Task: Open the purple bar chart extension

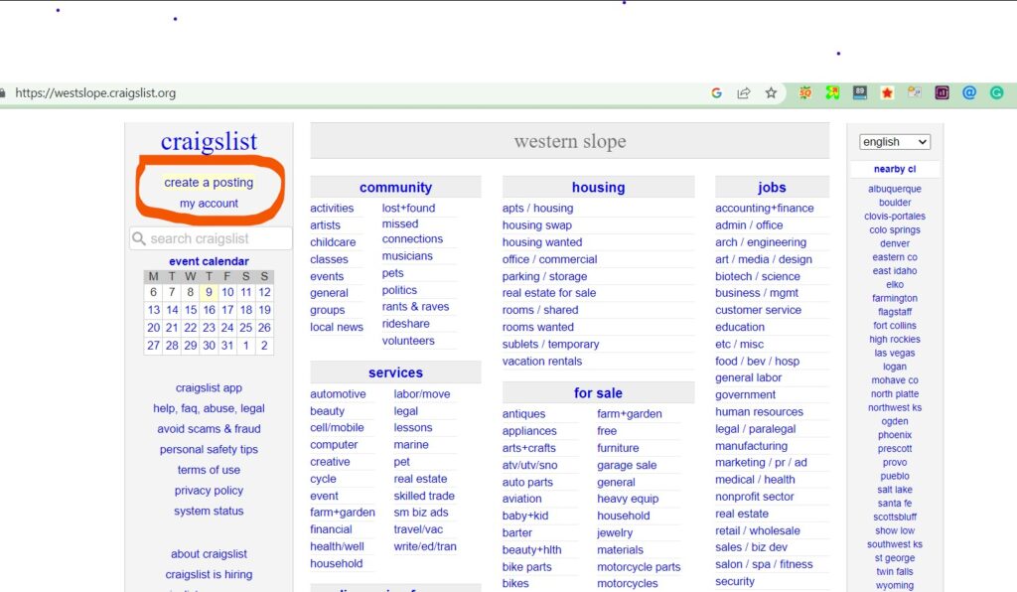Action: 942,92
